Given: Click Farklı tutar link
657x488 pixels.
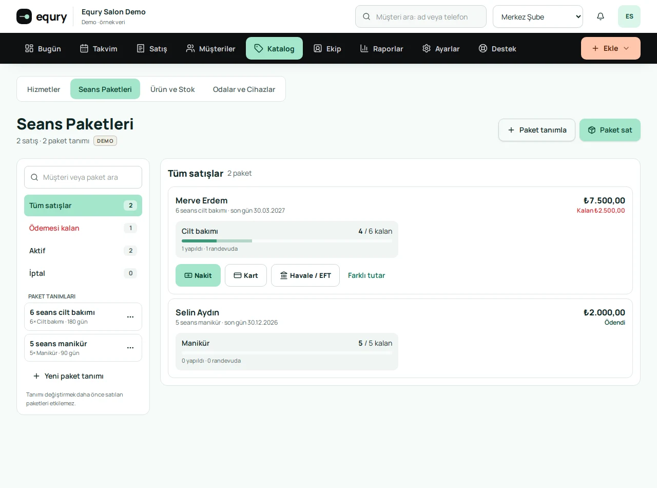Looking at the screenshot, I should click(366, 275).
